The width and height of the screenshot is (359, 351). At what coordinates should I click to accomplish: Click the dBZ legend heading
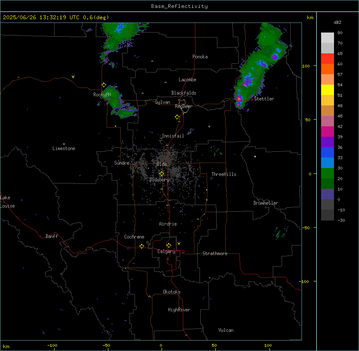pos(337,22)
